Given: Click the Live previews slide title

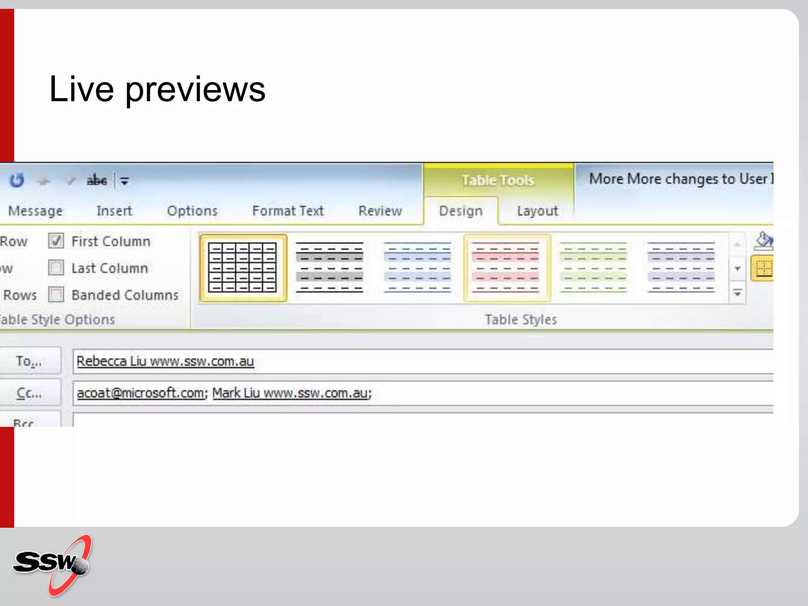Looking at the screenshot, I should click(157, 90).
